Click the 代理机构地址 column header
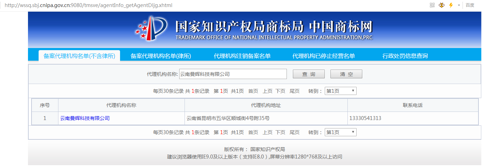 click(x=266, y=105)
